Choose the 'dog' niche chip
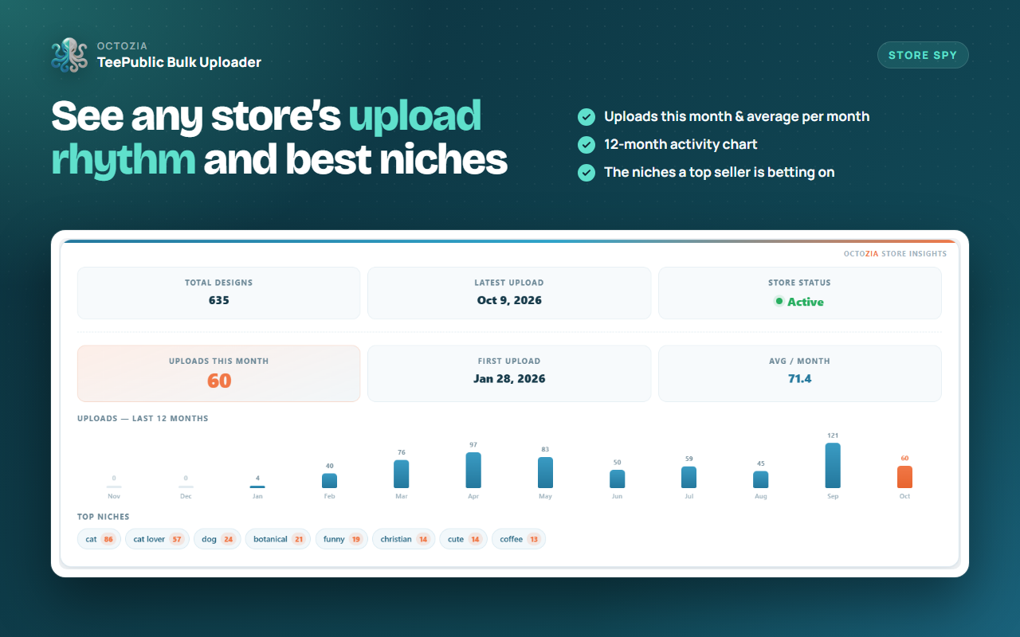This screenshot has width=1020, height=637. (218, 539)
